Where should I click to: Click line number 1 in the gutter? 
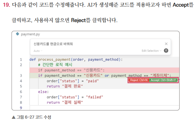(x=21, y=60)
